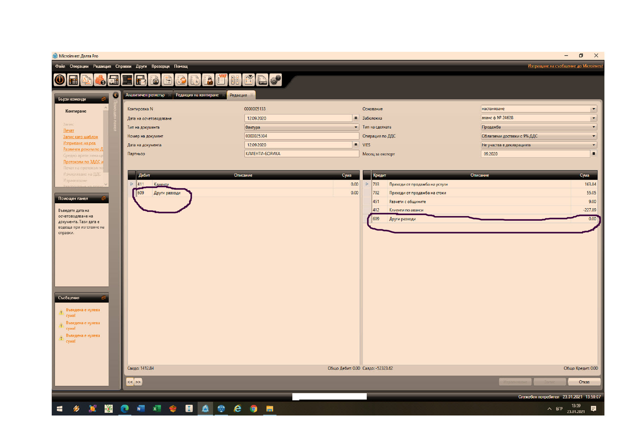
Task: Open Word from the Windows taskbar
Action: point(141,409)
